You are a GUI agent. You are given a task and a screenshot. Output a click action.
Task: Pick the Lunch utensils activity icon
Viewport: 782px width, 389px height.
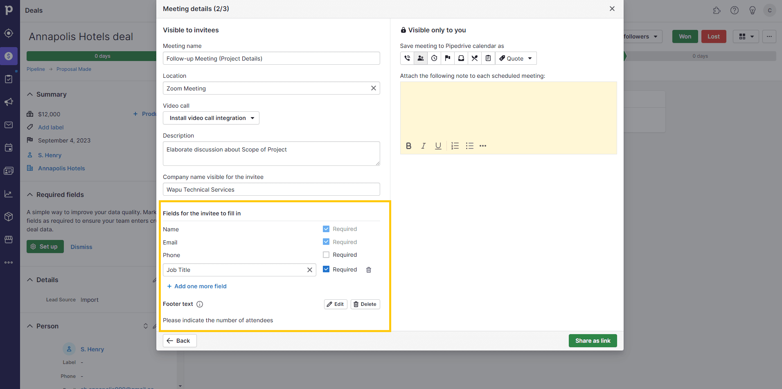[475, 58]
